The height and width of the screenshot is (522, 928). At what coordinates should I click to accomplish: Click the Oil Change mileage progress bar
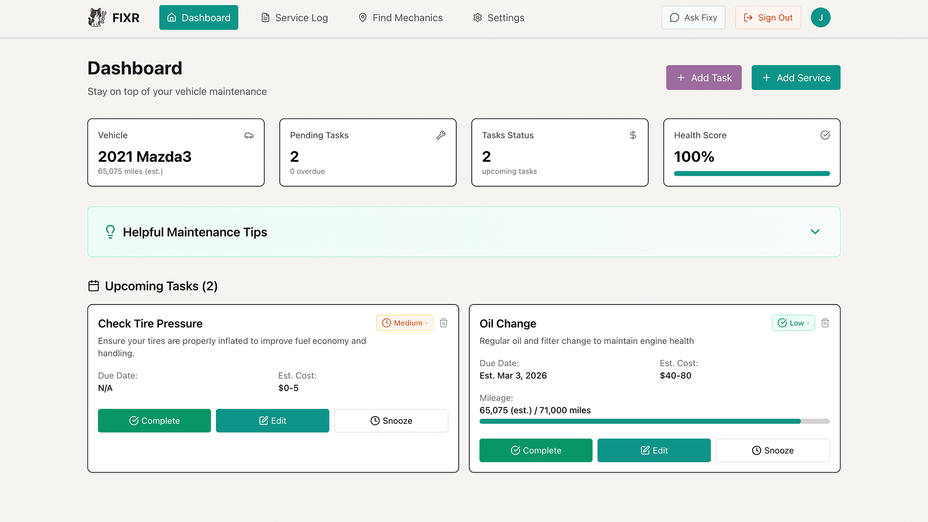click(x=654, y=421)
